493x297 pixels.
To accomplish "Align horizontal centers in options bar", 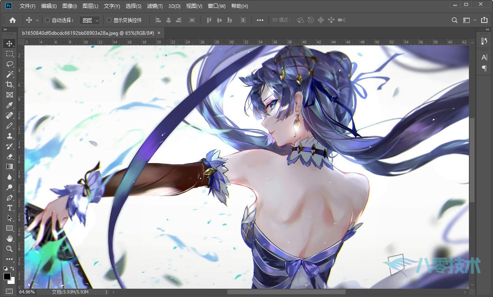I will pos(168,20).
